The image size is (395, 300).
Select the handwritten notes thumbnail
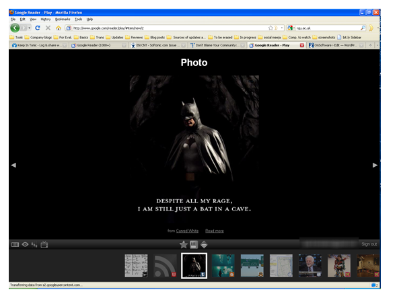coord(136,266)
